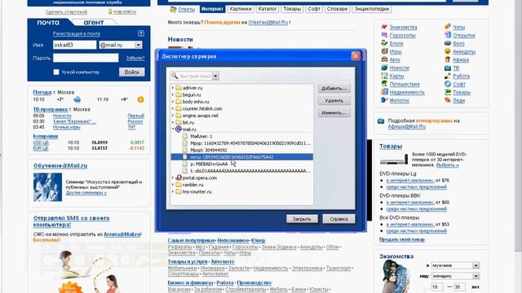This screenshot has height=293, width=522.
Task: Click the Войти login button
Action: coord(132,72)
